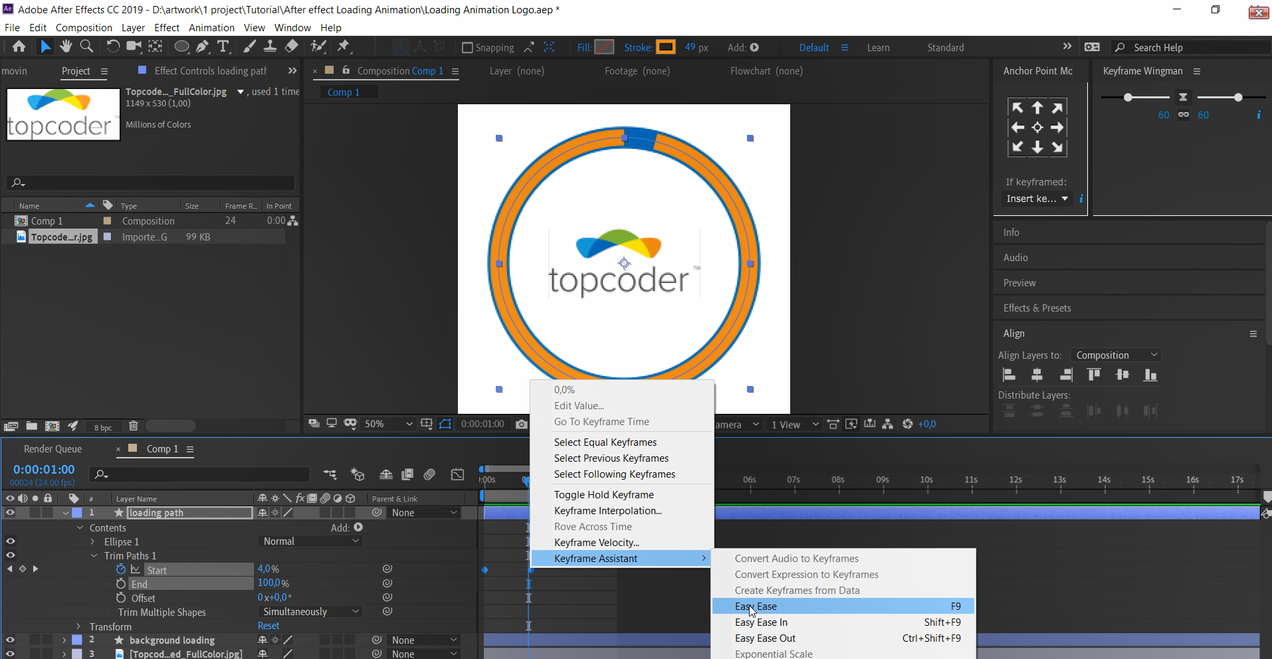Open Trim Multiple Shapes Simultaneously dropdown
Screen dimensions: 1272x659
point(310,611)
